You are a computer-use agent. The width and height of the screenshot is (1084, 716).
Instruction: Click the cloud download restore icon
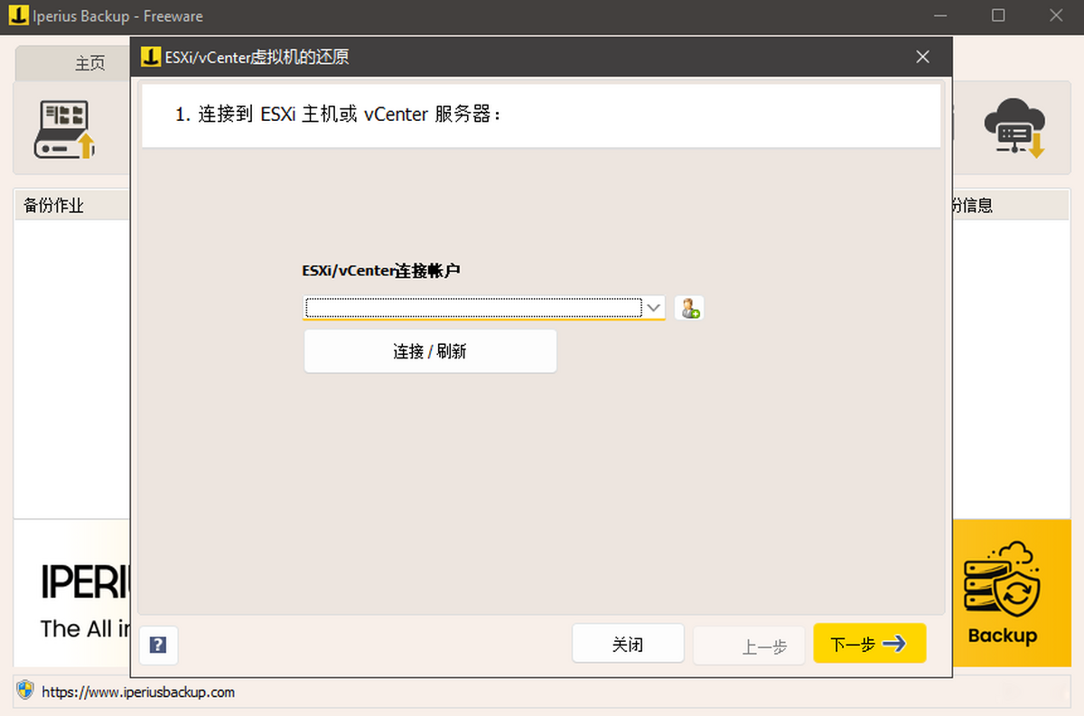pos(1015,128)
